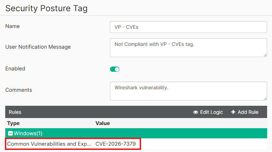Click the Enabled label

pos(15,69)
